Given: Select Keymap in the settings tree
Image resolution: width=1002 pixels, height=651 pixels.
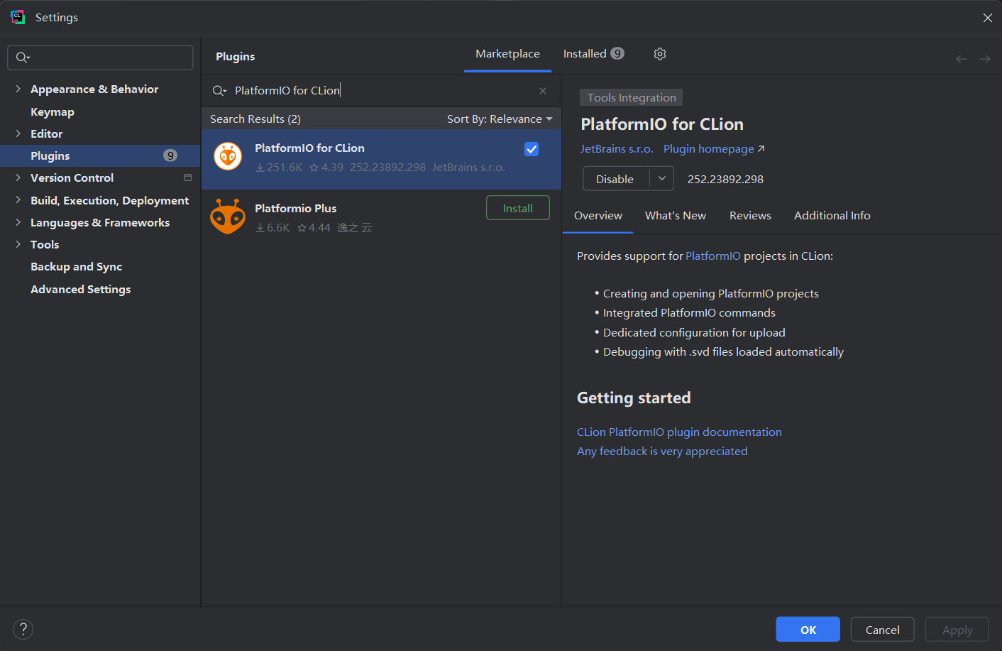Looking at the screenshot, I should coord(53,112).
